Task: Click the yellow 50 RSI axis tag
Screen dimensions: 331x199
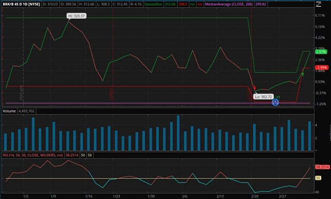Action: pyautogui.click(x=318, y=178)
